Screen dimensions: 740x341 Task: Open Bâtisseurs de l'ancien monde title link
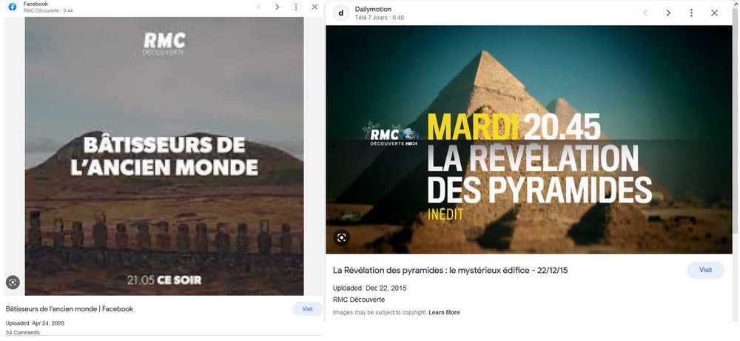[x=70, y=309]
